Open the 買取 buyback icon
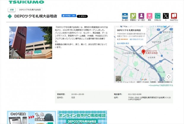The height and width of the screenshot is (124, 184). coord(149,17)
